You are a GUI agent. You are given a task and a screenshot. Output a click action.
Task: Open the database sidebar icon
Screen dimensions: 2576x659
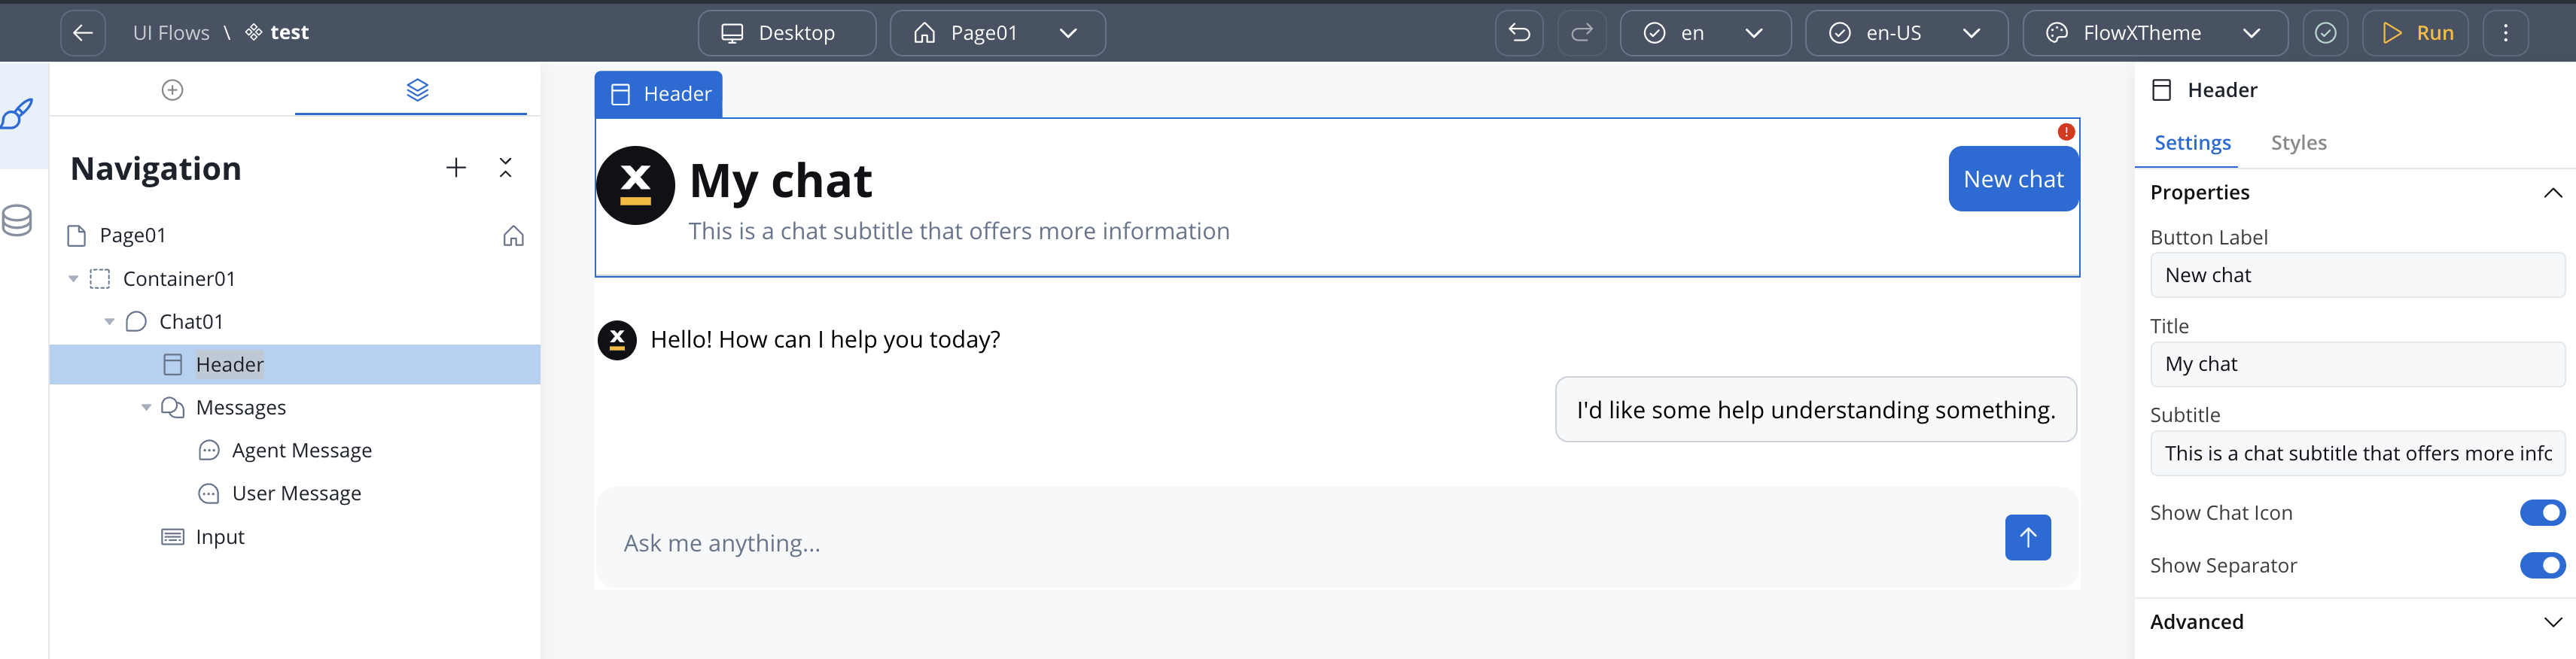click(18, 220)
